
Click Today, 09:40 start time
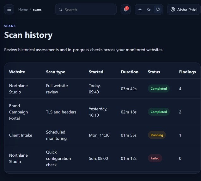(95, 89)
